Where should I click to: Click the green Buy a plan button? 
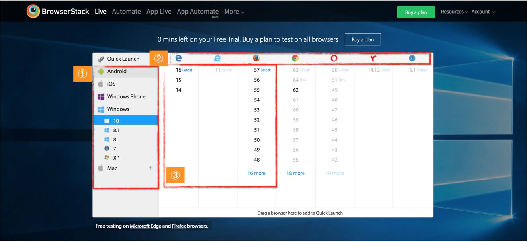pyautogui.click(x=416, y=12)
